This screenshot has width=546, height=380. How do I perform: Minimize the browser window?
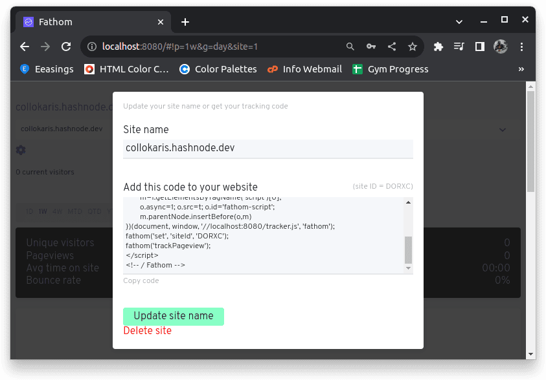click(484, 21)
